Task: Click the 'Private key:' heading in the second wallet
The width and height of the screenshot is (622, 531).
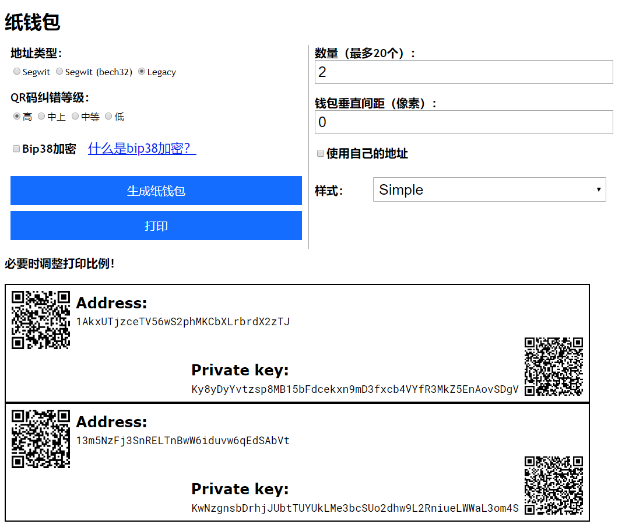Action: click(x=240, y=489)
